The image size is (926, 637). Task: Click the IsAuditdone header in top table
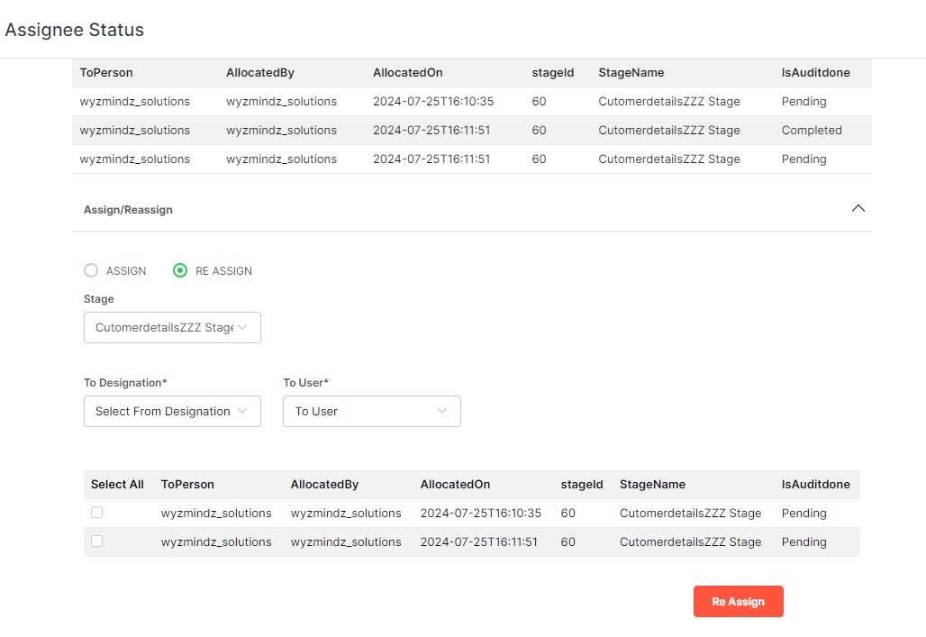tap(815, 73)
